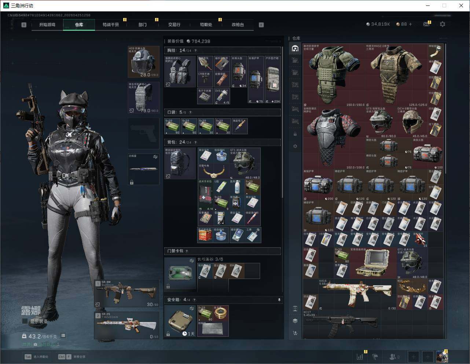The width and height of the screenshot is (470, 364).
Task: Open the settings gear in top bar
Action: 443,24
